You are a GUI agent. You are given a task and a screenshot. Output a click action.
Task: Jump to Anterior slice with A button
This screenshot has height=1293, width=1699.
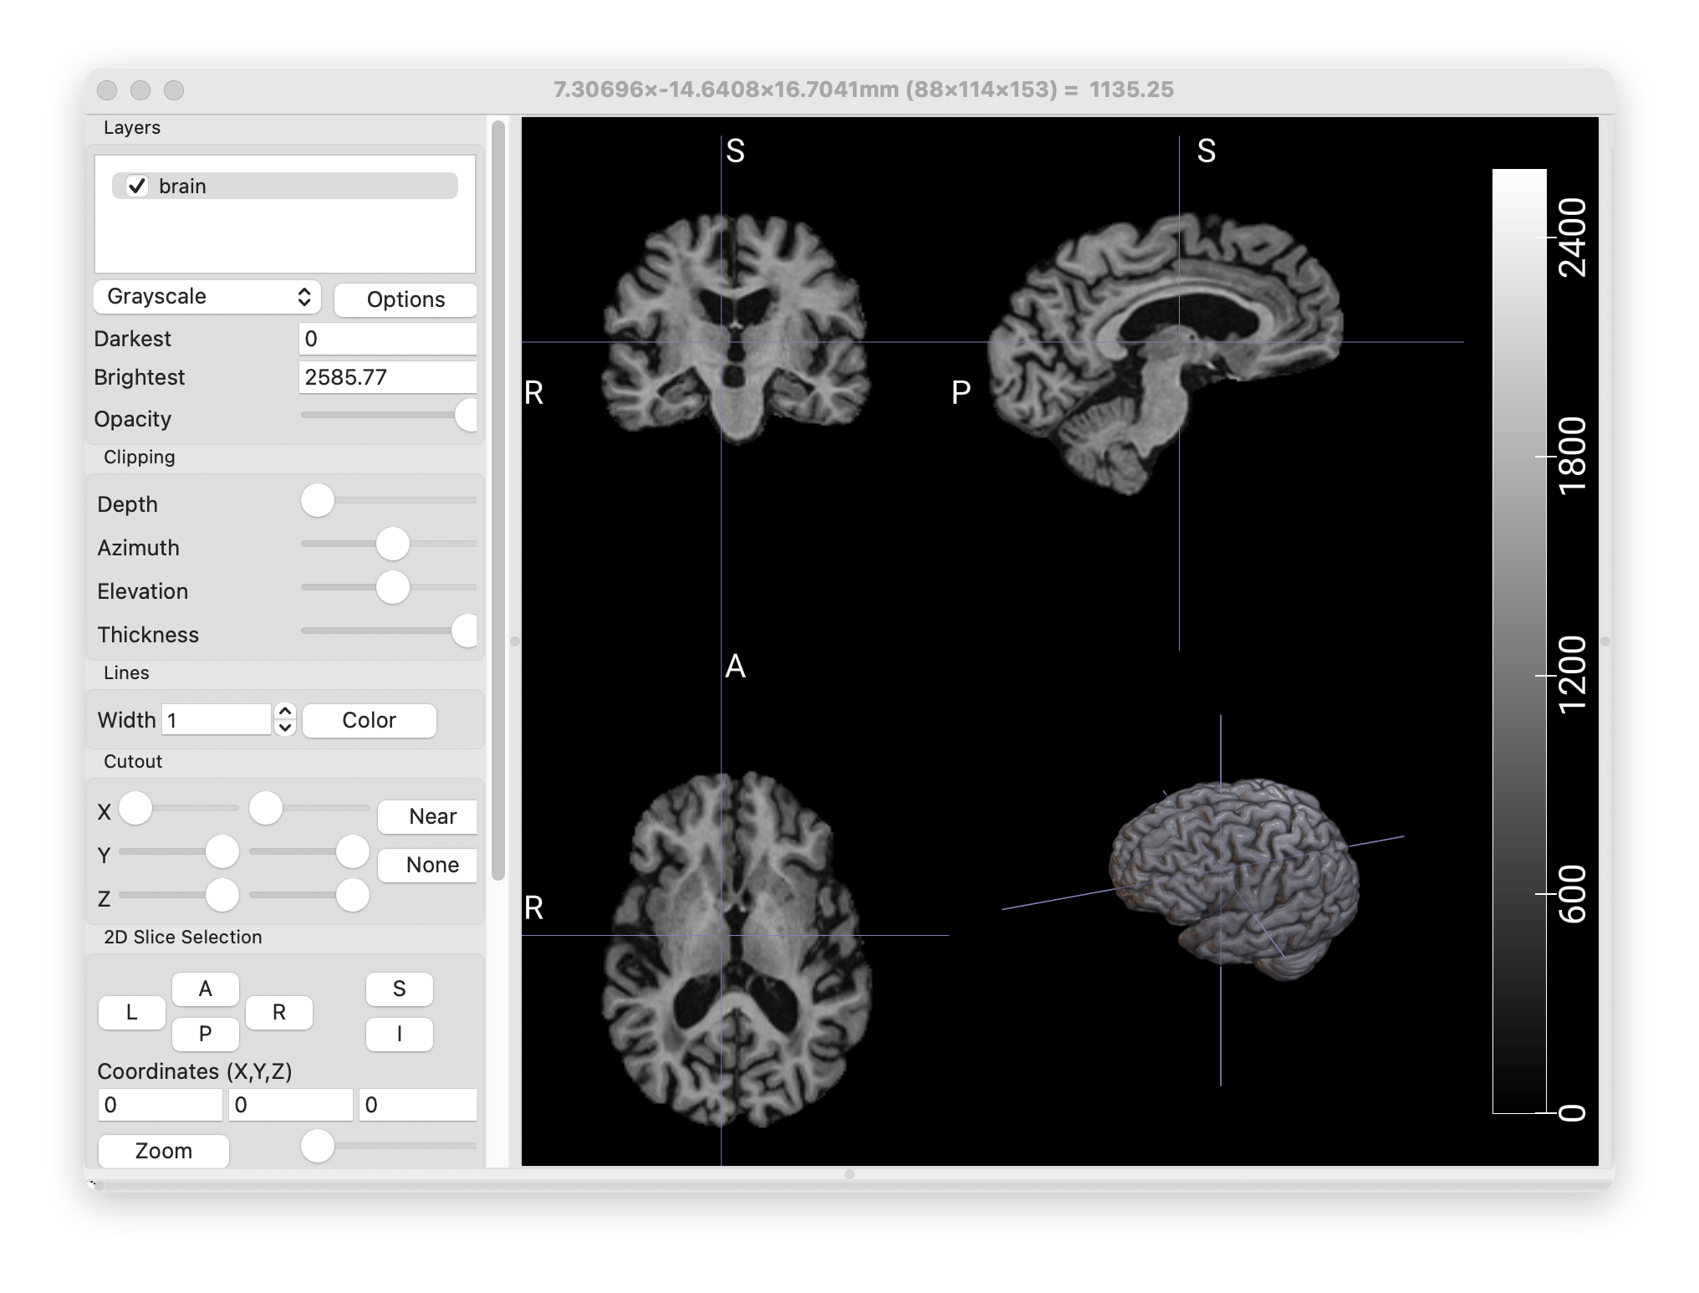click(205, 989)
